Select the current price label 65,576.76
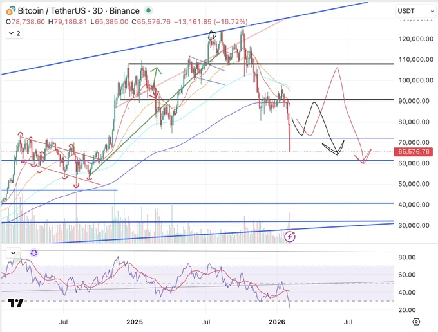This screenshot has height=332, width=438. [x=414, y=152]
